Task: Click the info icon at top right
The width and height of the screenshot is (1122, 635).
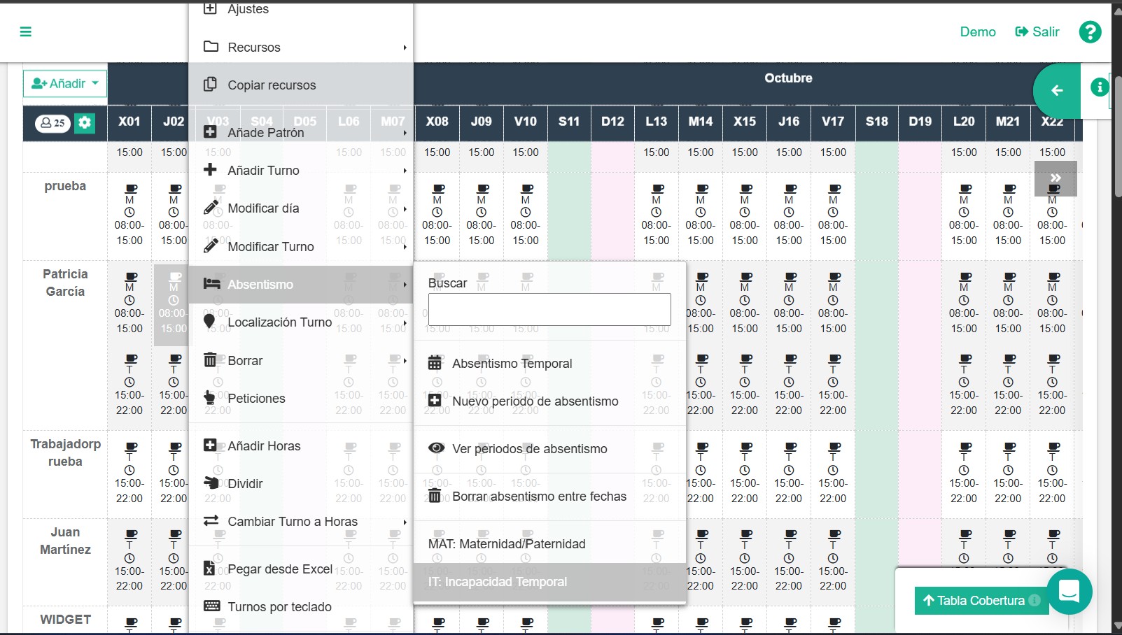Action: point(1099,87)
